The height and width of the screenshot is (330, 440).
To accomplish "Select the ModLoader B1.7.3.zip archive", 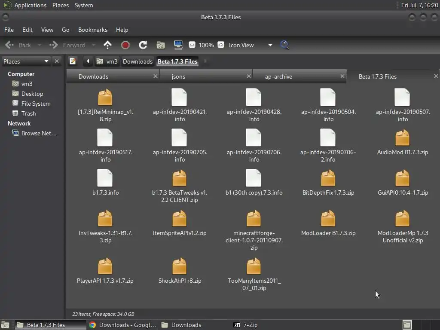I will pos(328,223).
